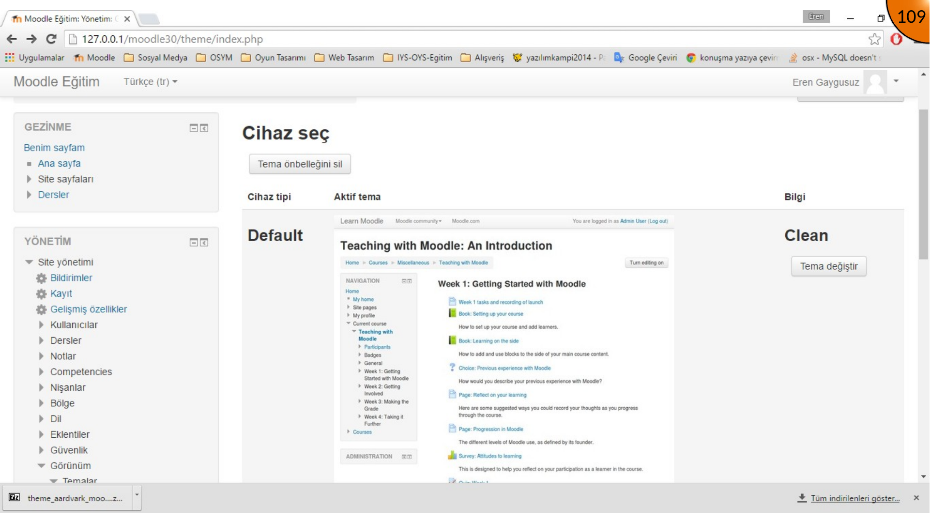Hide the Gezinme block
Viewport: 930px width, 523px height.
pos(194,128)
